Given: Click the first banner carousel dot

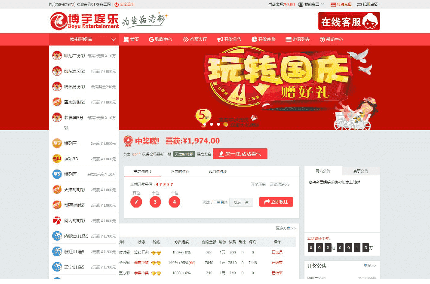Looking at the screenshot, I should point(211,124).
